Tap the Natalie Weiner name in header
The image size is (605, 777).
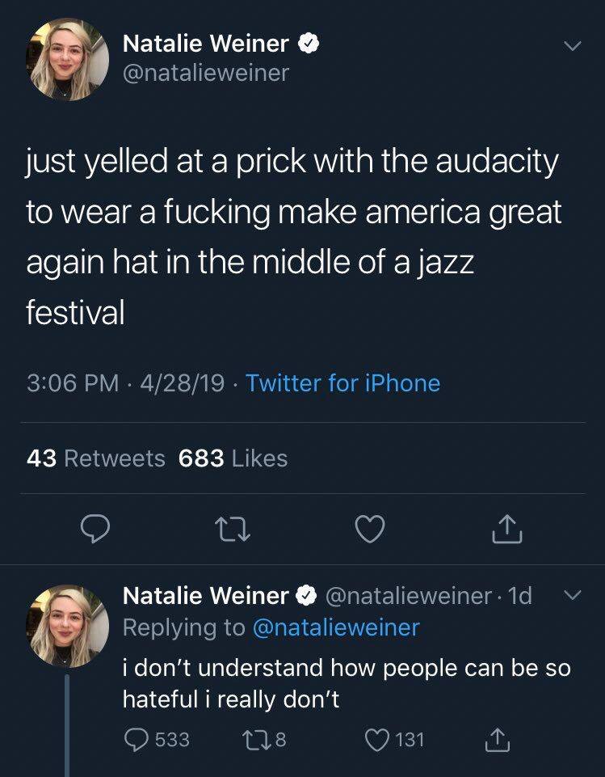click(204, 46)
